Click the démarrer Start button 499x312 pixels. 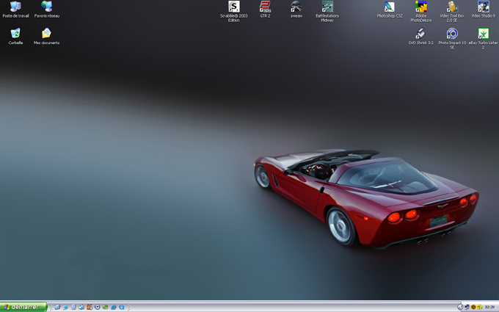click(23, 307)
